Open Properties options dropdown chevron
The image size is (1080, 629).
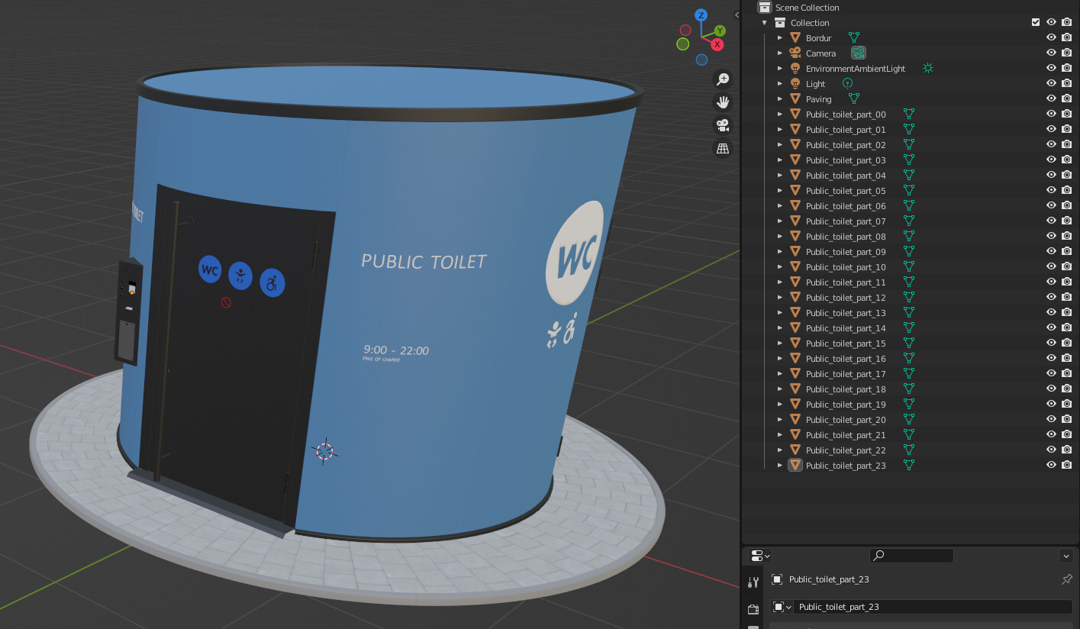pos(1066,556)
